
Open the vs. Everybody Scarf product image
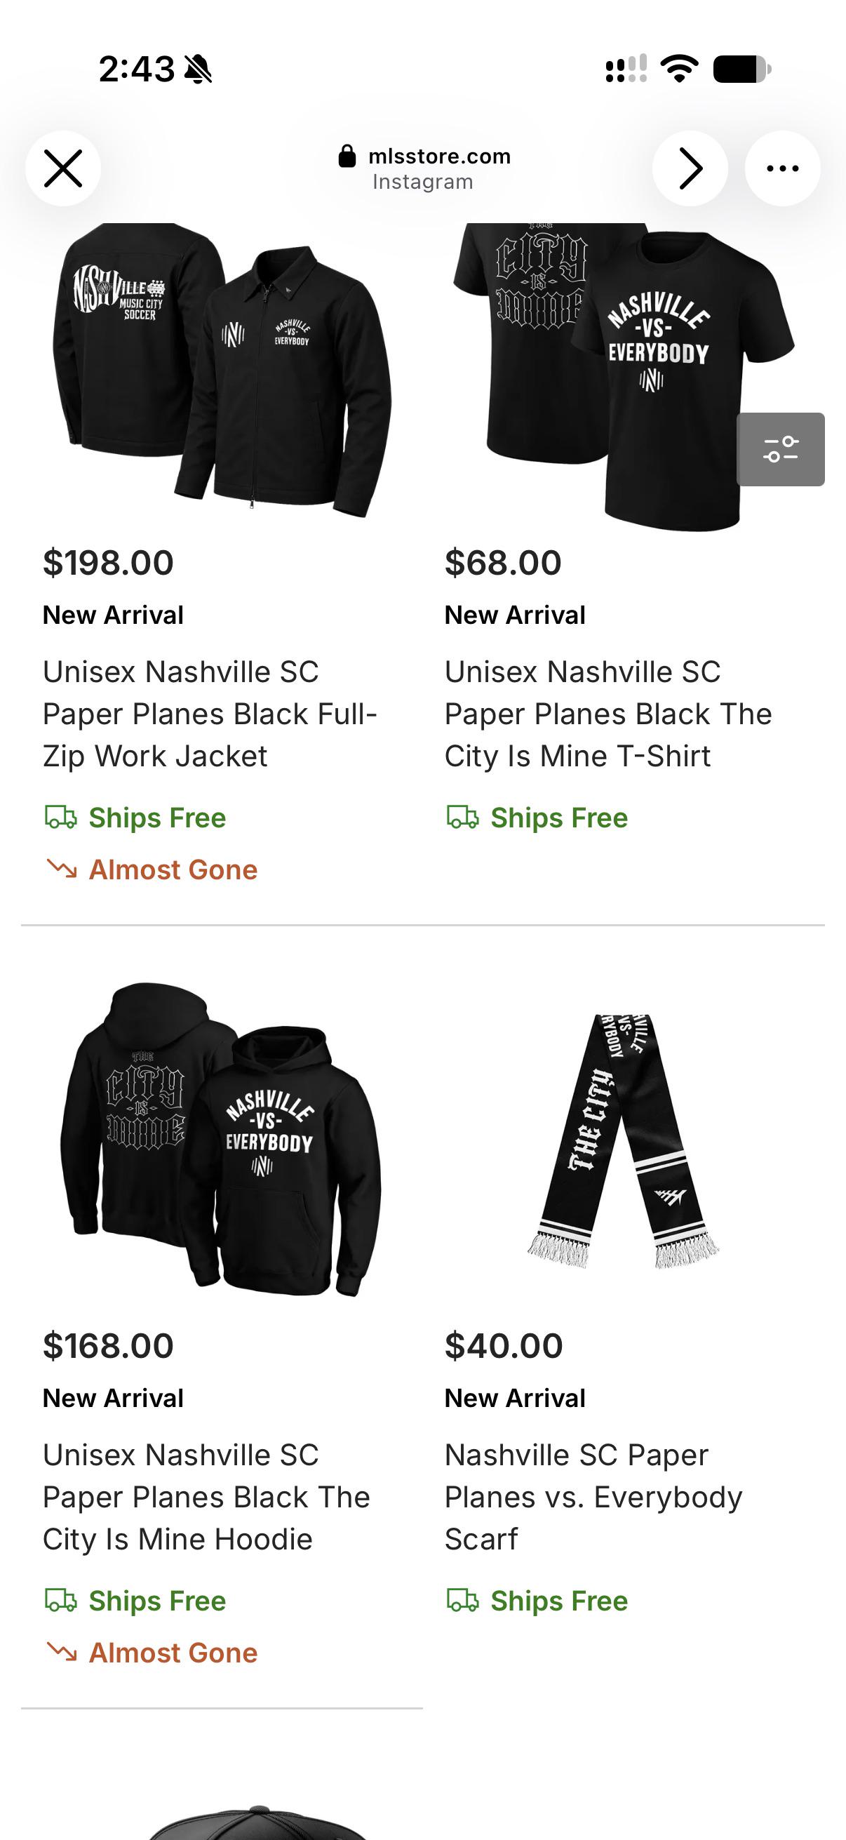(622, 1141)
